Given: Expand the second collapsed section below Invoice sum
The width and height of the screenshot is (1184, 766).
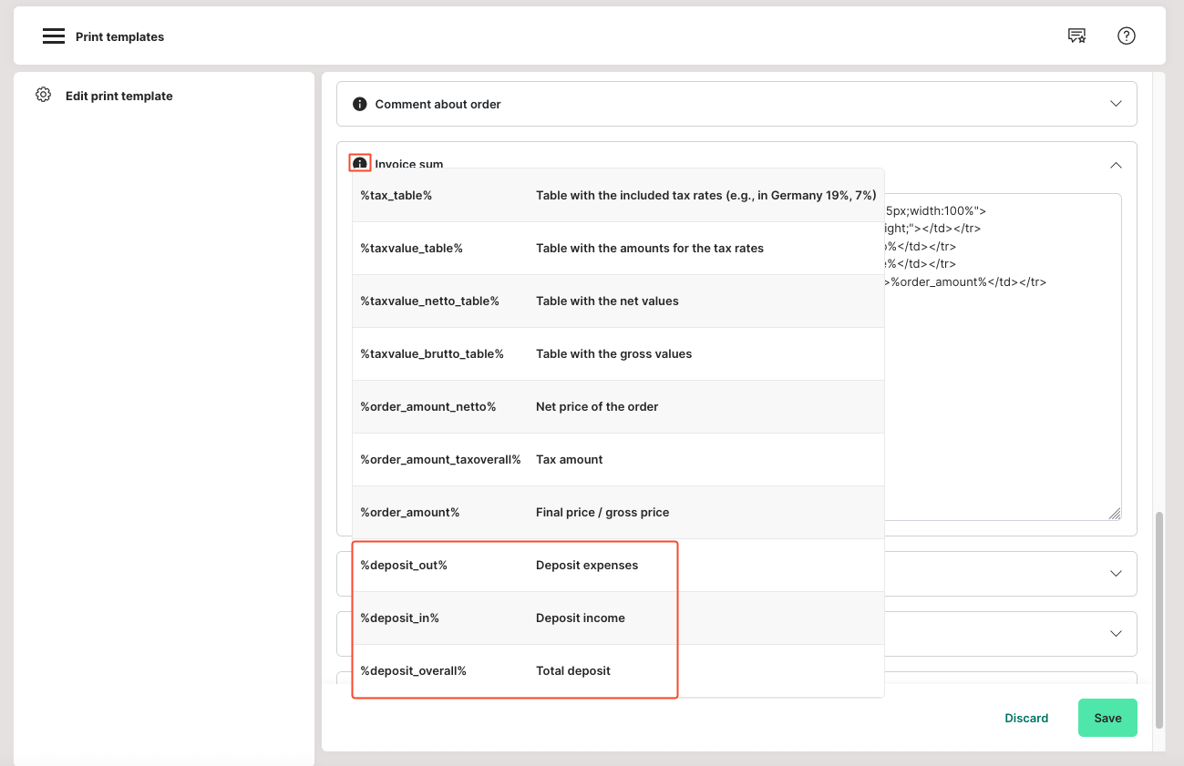Looking at the screenshot, I should pos(1116,634).
